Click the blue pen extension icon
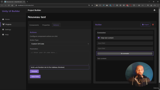The height and width of the screenshot is (90, 160). pyautogui.click(x=103, y=5)
